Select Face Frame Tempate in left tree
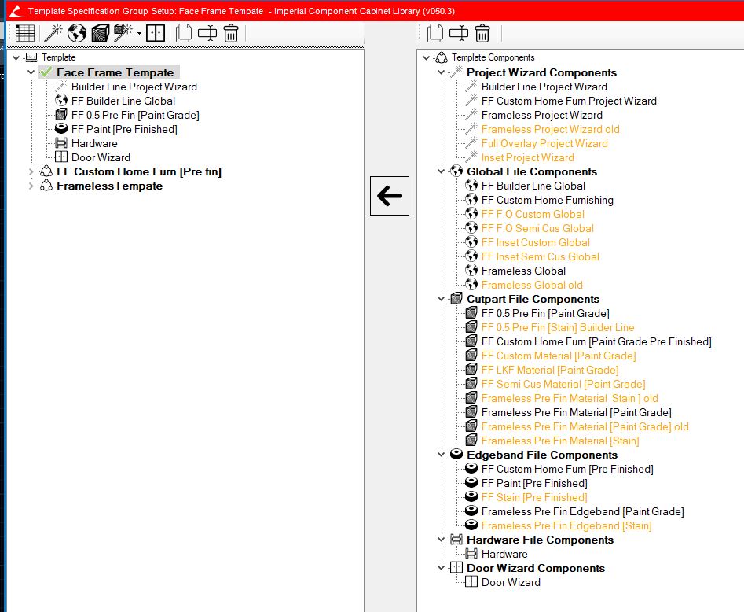Image resolution: width=744 pixels, height=612 pixels. [115, 72]
